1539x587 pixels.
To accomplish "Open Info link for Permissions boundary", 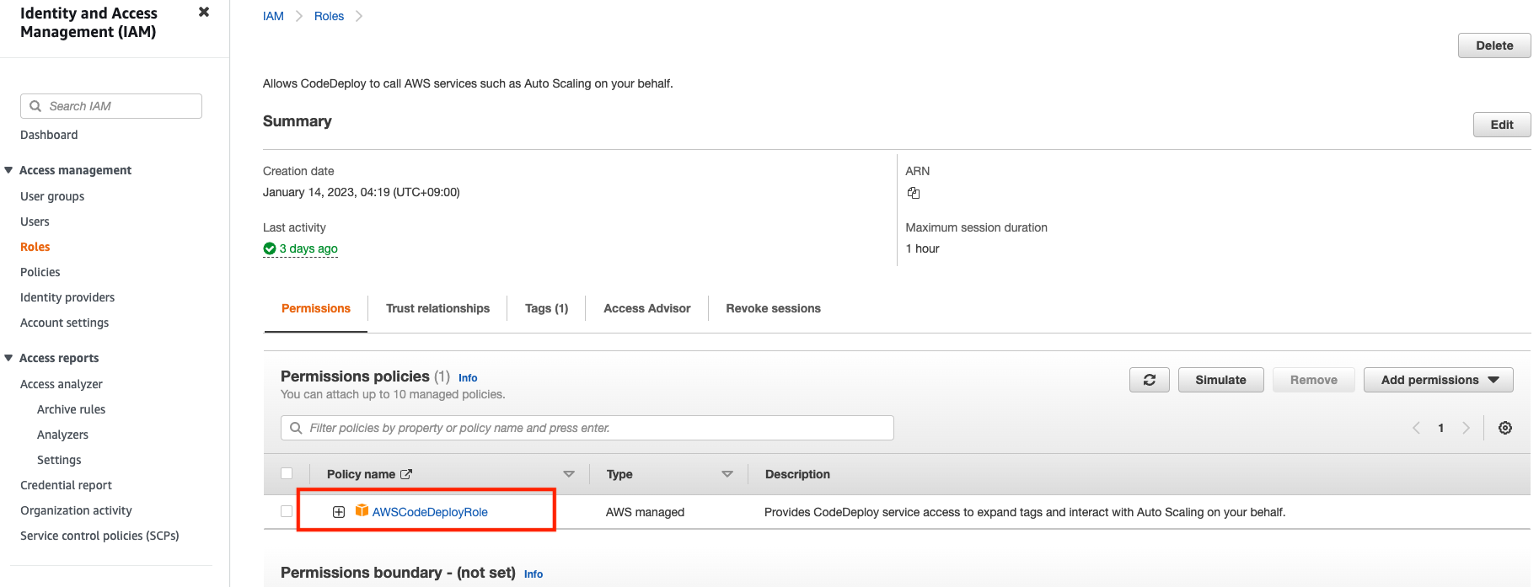I will (x=534, y=574).
